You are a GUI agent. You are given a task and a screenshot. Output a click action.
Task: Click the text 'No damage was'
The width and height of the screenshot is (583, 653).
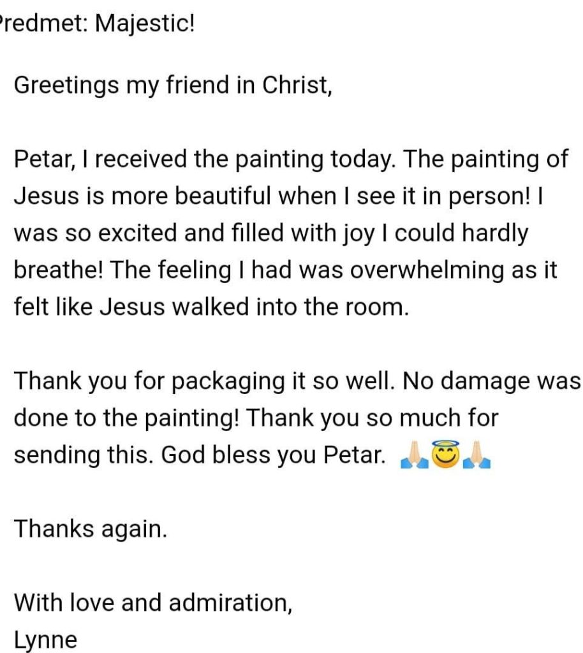pos(493,381)
